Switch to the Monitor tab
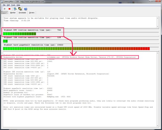This screenshot has width=162, height=130. click(x=13, y=13)
